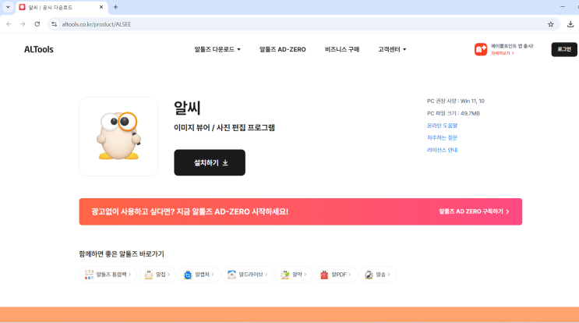
Task: Open the 알캡처 shortcut chip
Action: tap(199, 275)
